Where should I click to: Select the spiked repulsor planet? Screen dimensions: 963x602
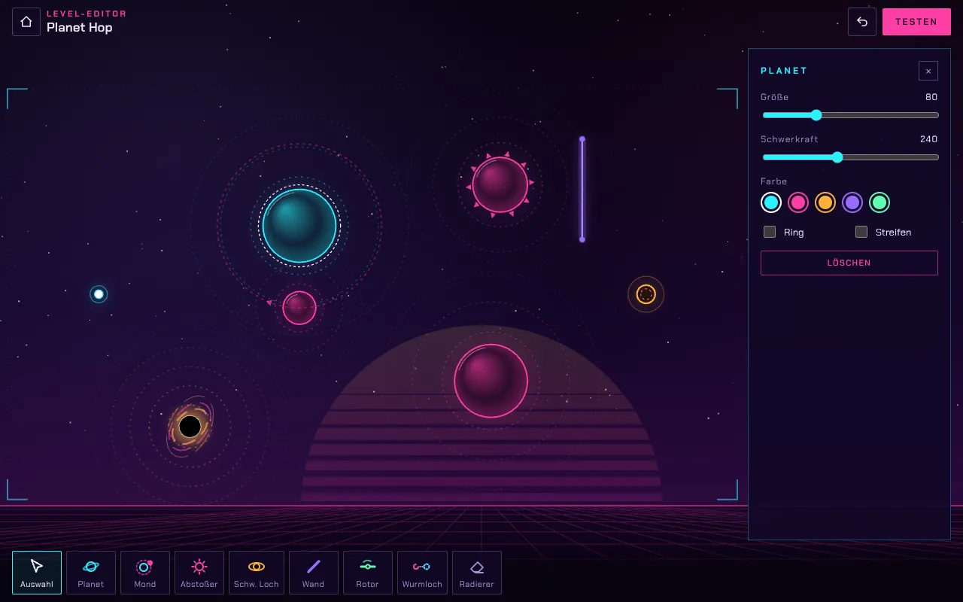[x=500, y=184]
